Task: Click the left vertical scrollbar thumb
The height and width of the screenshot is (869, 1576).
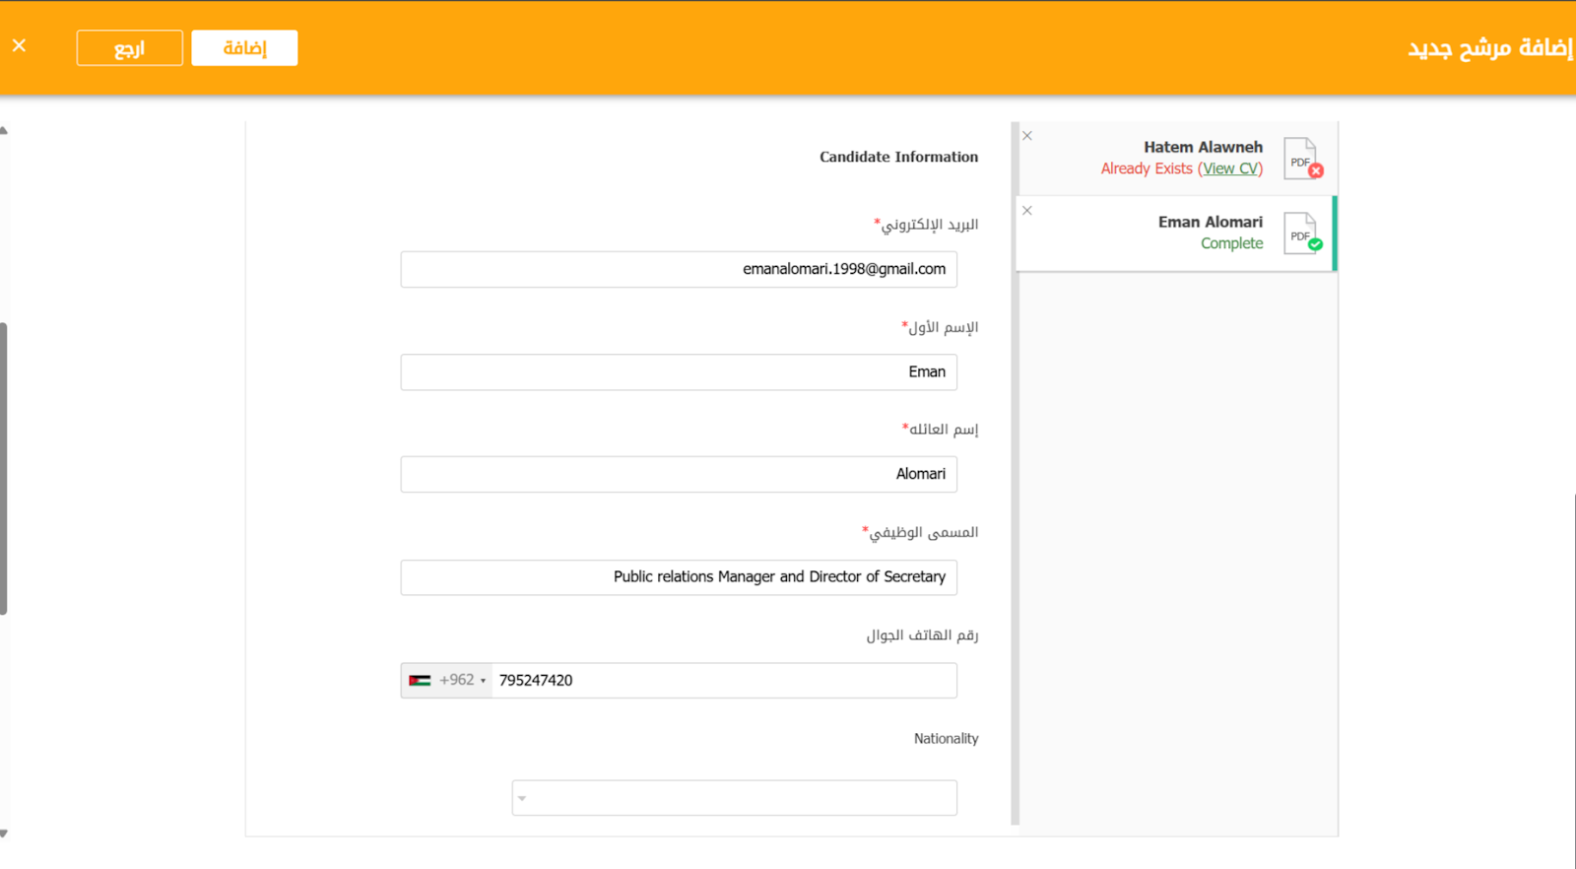Action: (4, 468)
